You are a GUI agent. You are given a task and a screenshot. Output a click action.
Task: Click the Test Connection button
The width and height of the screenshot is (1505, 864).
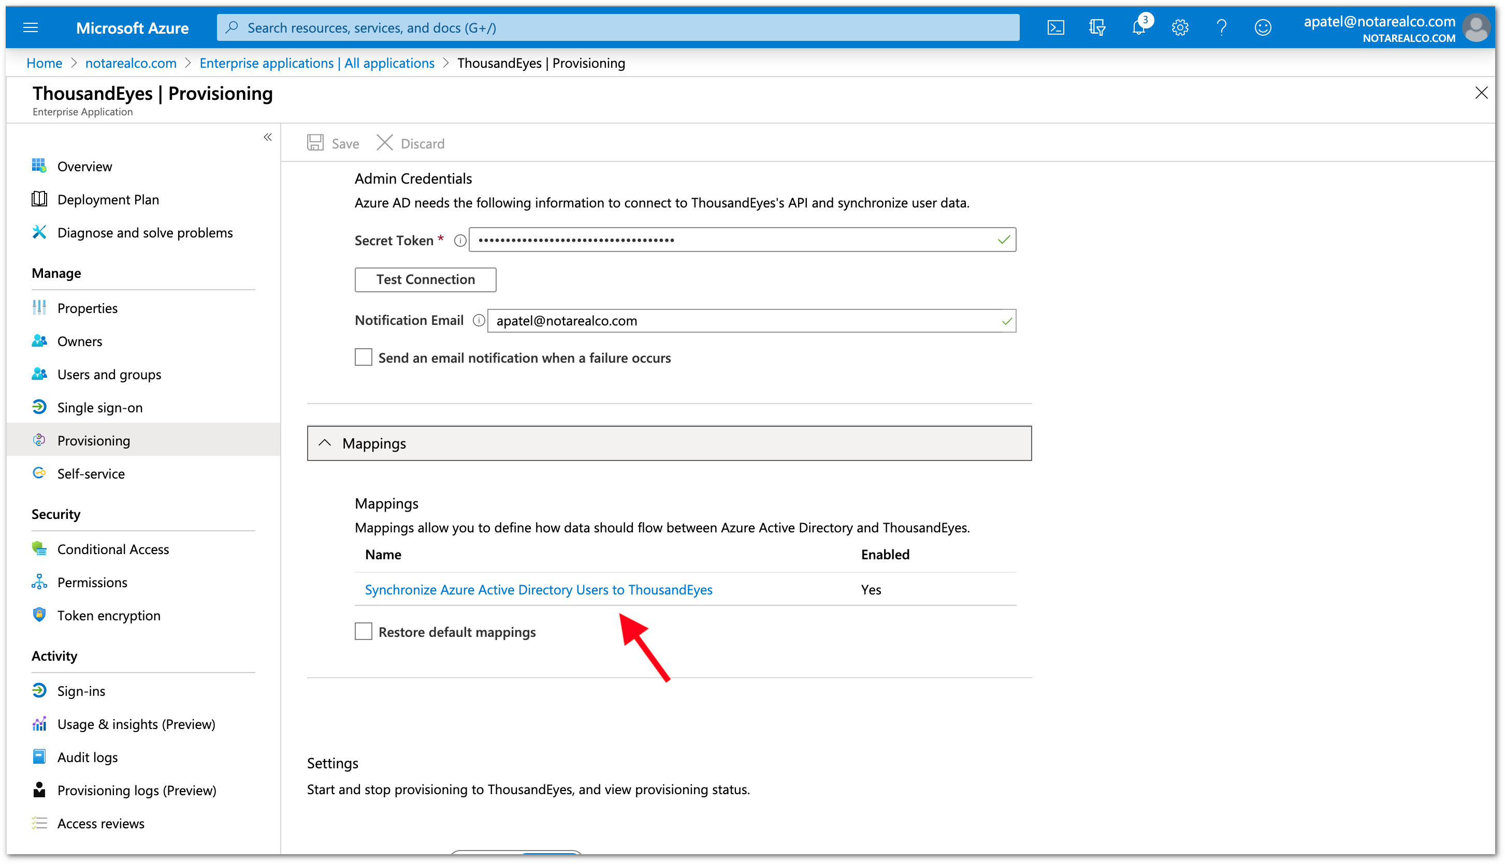[x=425, y=279]
